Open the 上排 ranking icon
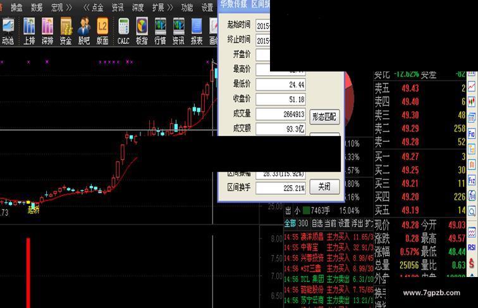Image resolution: width=478 pixels, height=308 pixels. tap(29, 31)
